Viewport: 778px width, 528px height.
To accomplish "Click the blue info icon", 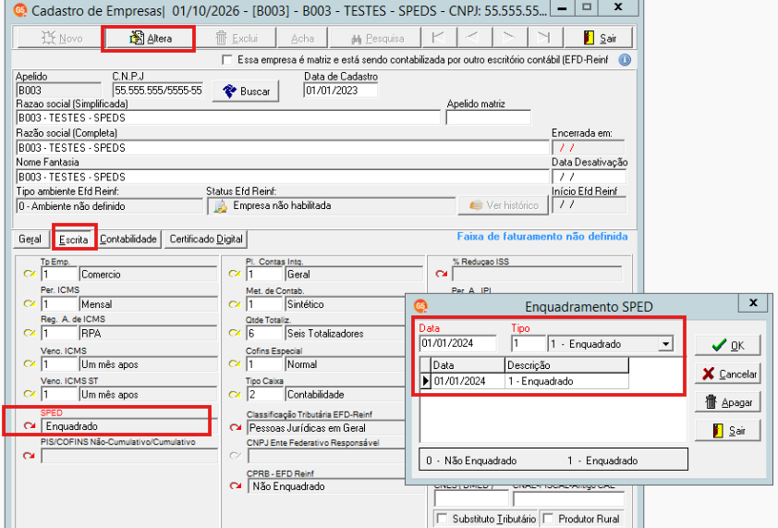I will (x=625, y=60).
